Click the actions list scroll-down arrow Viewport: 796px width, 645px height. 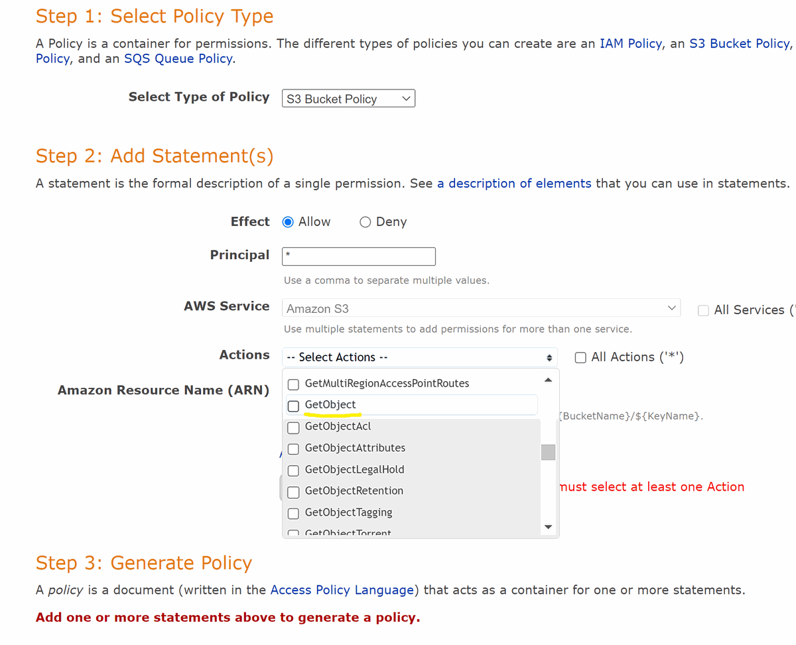[x=548, y=527]
